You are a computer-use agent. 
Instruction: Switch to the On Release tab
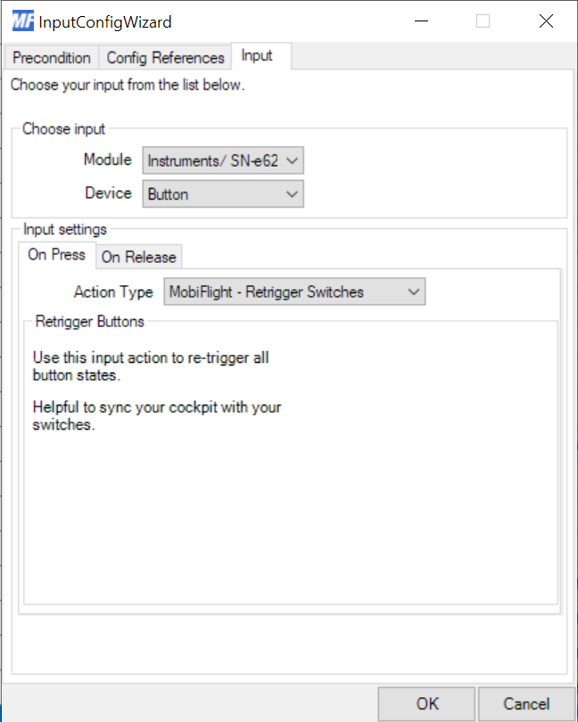(139, 257)
